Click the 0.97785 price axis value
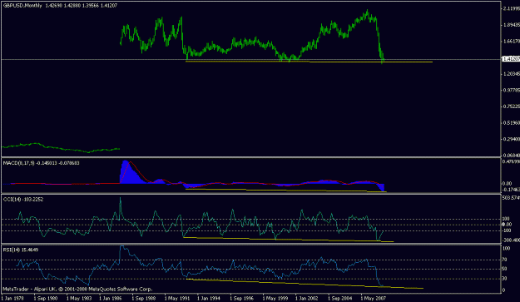 click(x=512, y=90)
